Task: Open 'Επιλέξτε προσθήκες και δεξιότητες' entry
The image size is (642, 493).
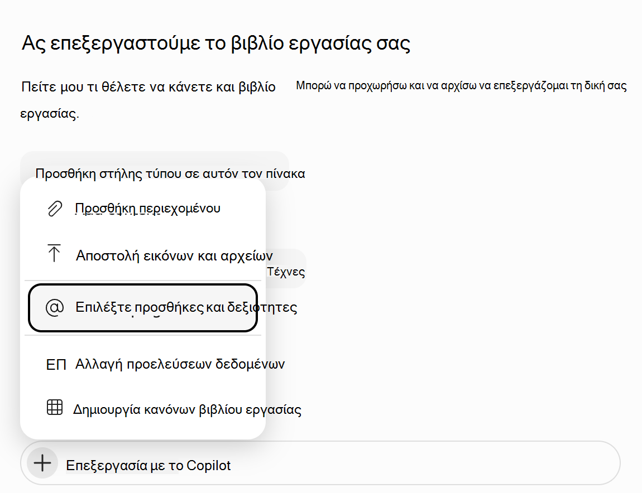Action: click(x=143, y=307)
